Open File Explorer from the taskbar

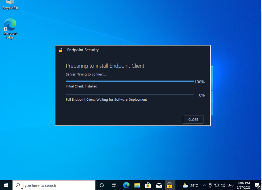(x=137, y=185)
